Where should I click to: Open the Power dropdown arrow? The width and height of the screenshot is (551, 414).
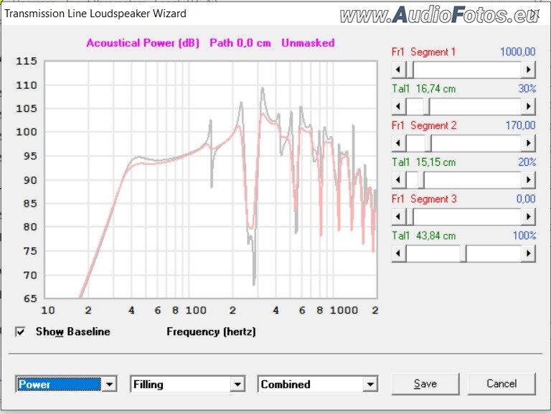click(x=109, y=384)
